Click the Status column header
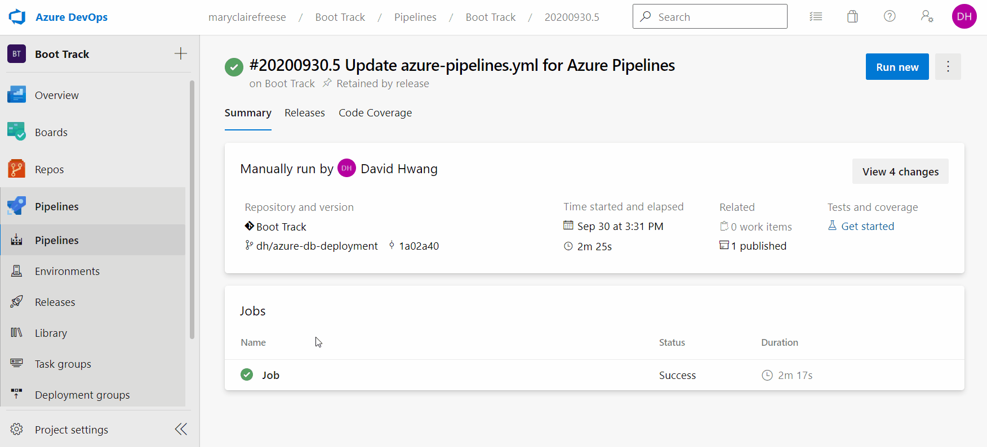Image resolution: width=987 pixels, height=447 pixels. point(672,342)
